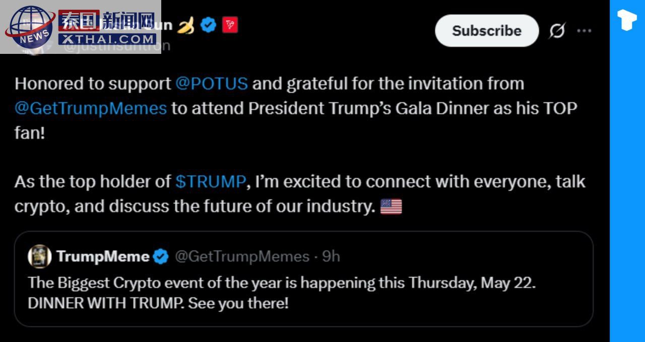This screenshot has width=645, height=342.
Task: Open the three-dot more options menu
Action: click(x=584, y=31)
